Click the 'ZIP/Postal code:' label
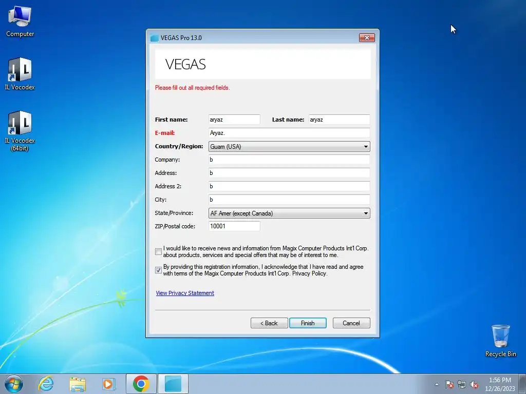Image resolution: width=526 pixels, height=394 pixels. (175, 226)
